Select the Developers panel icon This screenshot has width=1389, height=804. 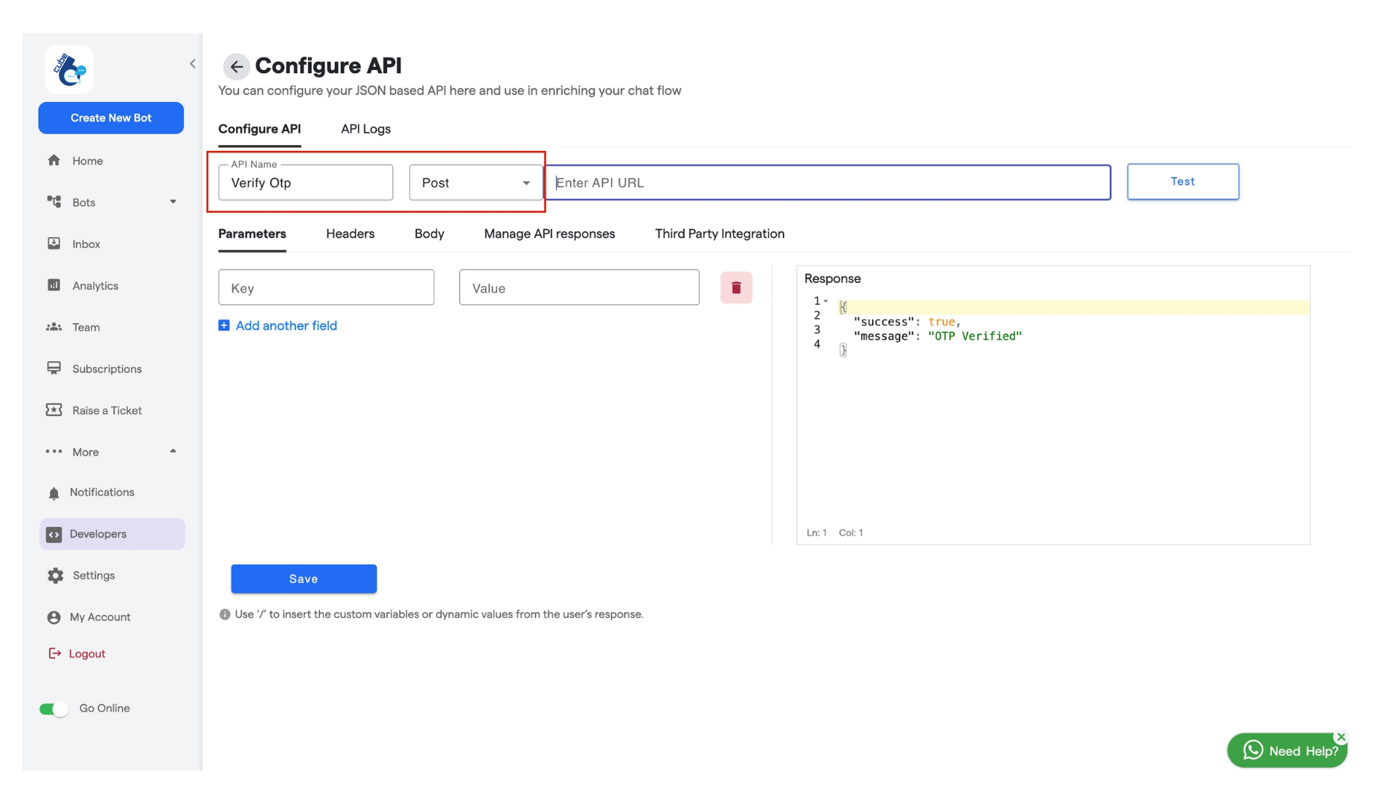[x=53, y=534]
